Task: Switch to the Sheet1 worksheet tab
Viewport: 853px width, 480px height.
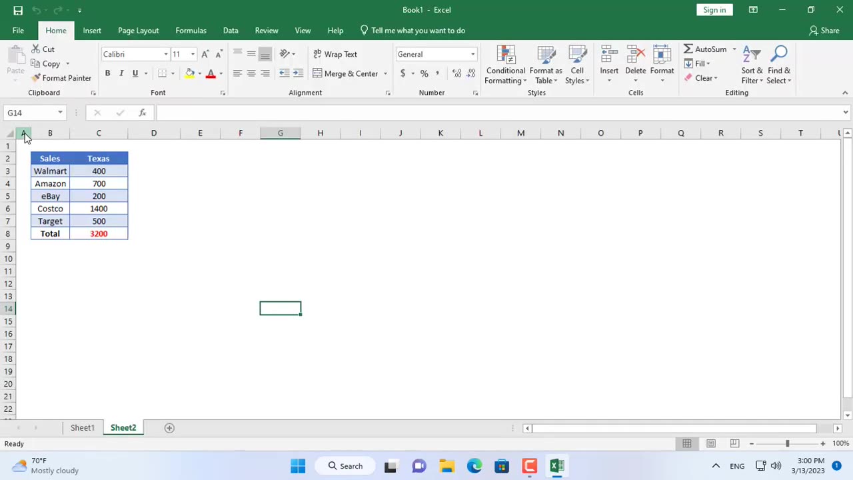Action: tap(83, 428)
